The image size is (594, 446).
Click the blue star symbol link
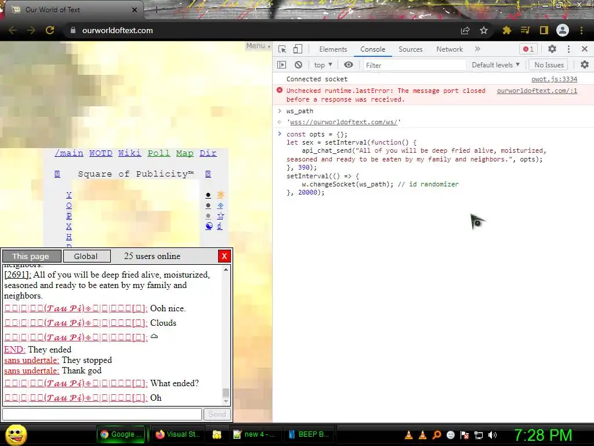[220, 216]
